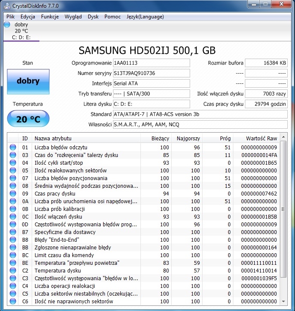Image resolution: width=295 pixels, height=311 pixels.
Task: Click raw value 0000001039F5
Action: point(259,278)
